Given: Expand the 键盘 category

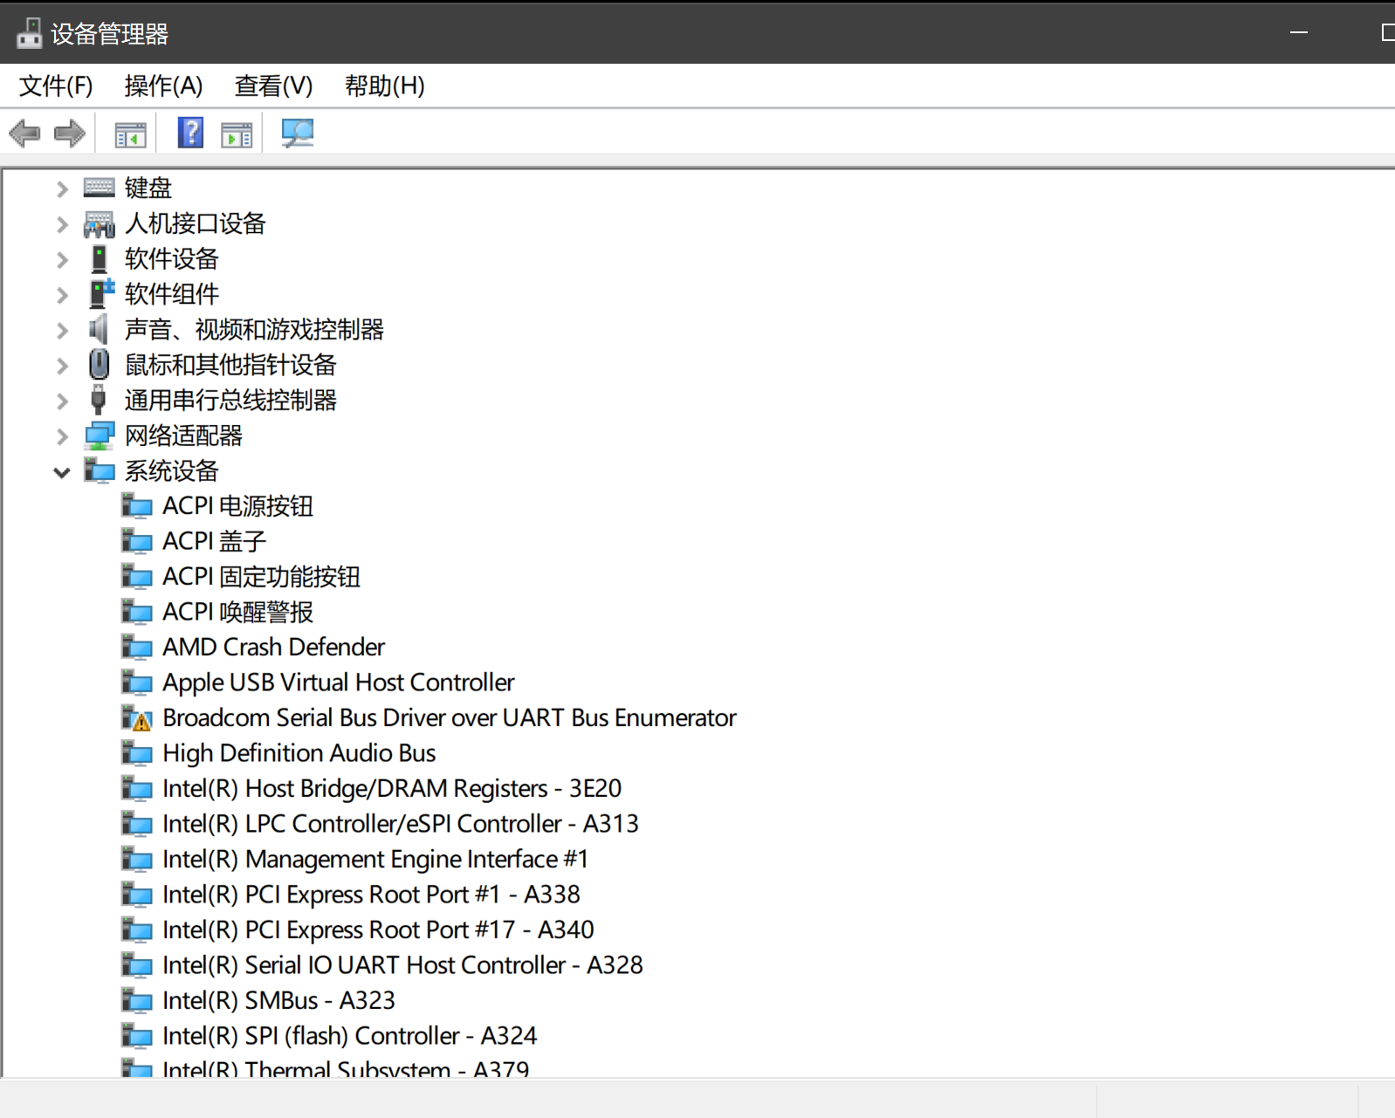Looking at the screenshot, I should click(62, 189).
